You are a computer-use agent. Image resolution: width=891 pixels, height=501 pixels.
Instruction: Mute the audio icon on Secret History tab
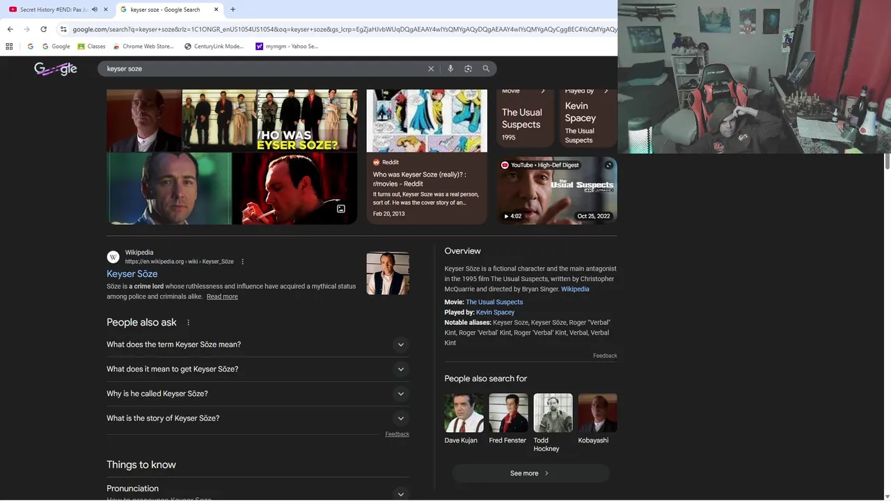click(95, 10)
